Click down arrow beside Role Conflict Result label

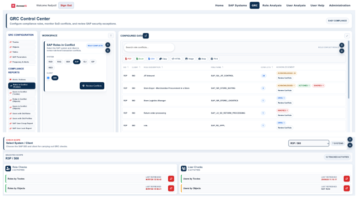tap(342, 51)
